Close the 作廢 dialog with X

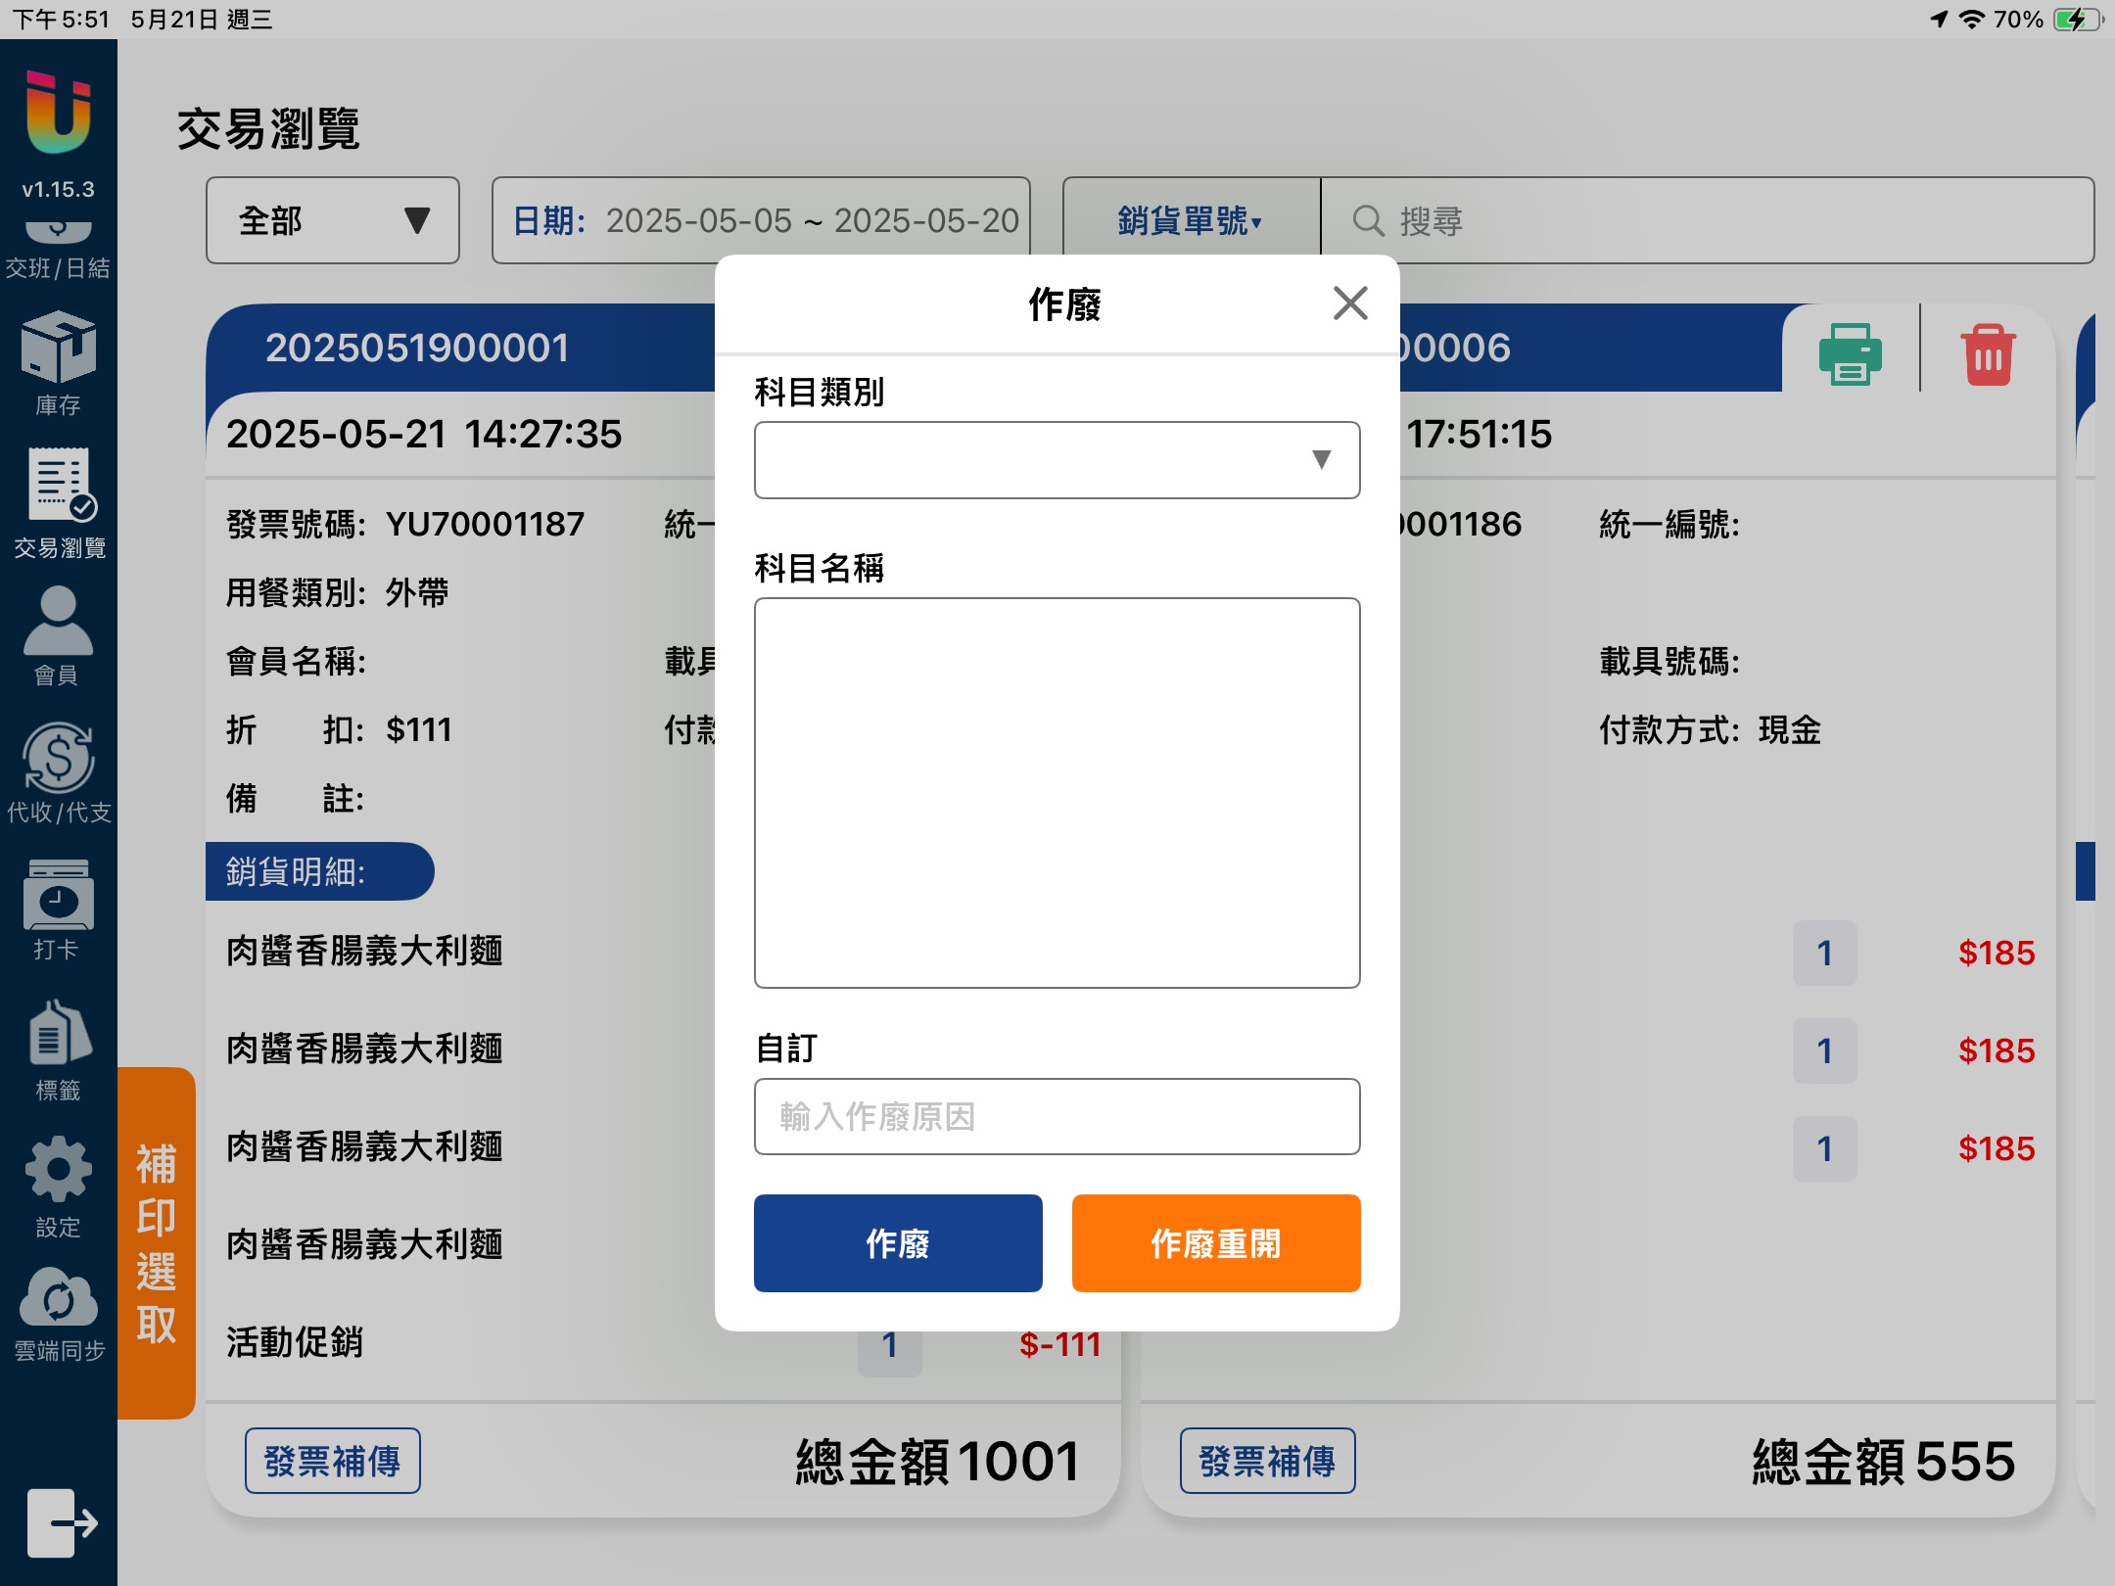coord(1349,303)
